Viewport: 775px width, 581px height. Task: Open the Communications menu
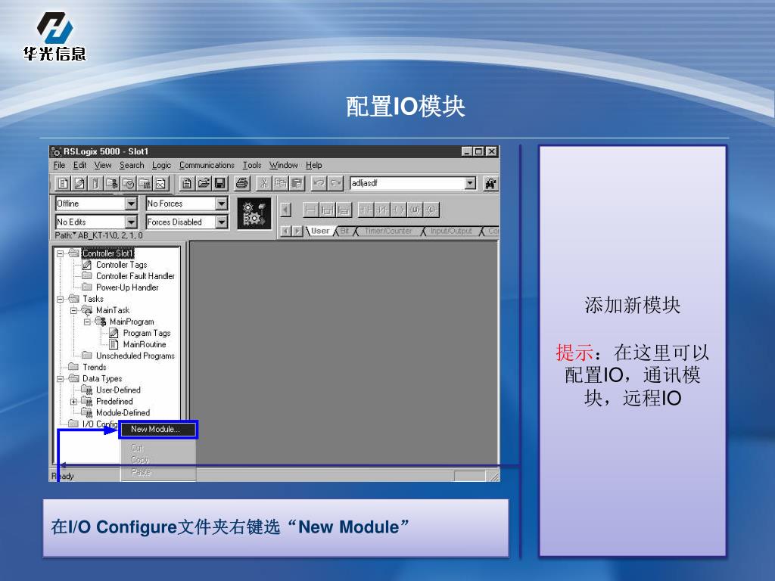click(x=207, y=165)
